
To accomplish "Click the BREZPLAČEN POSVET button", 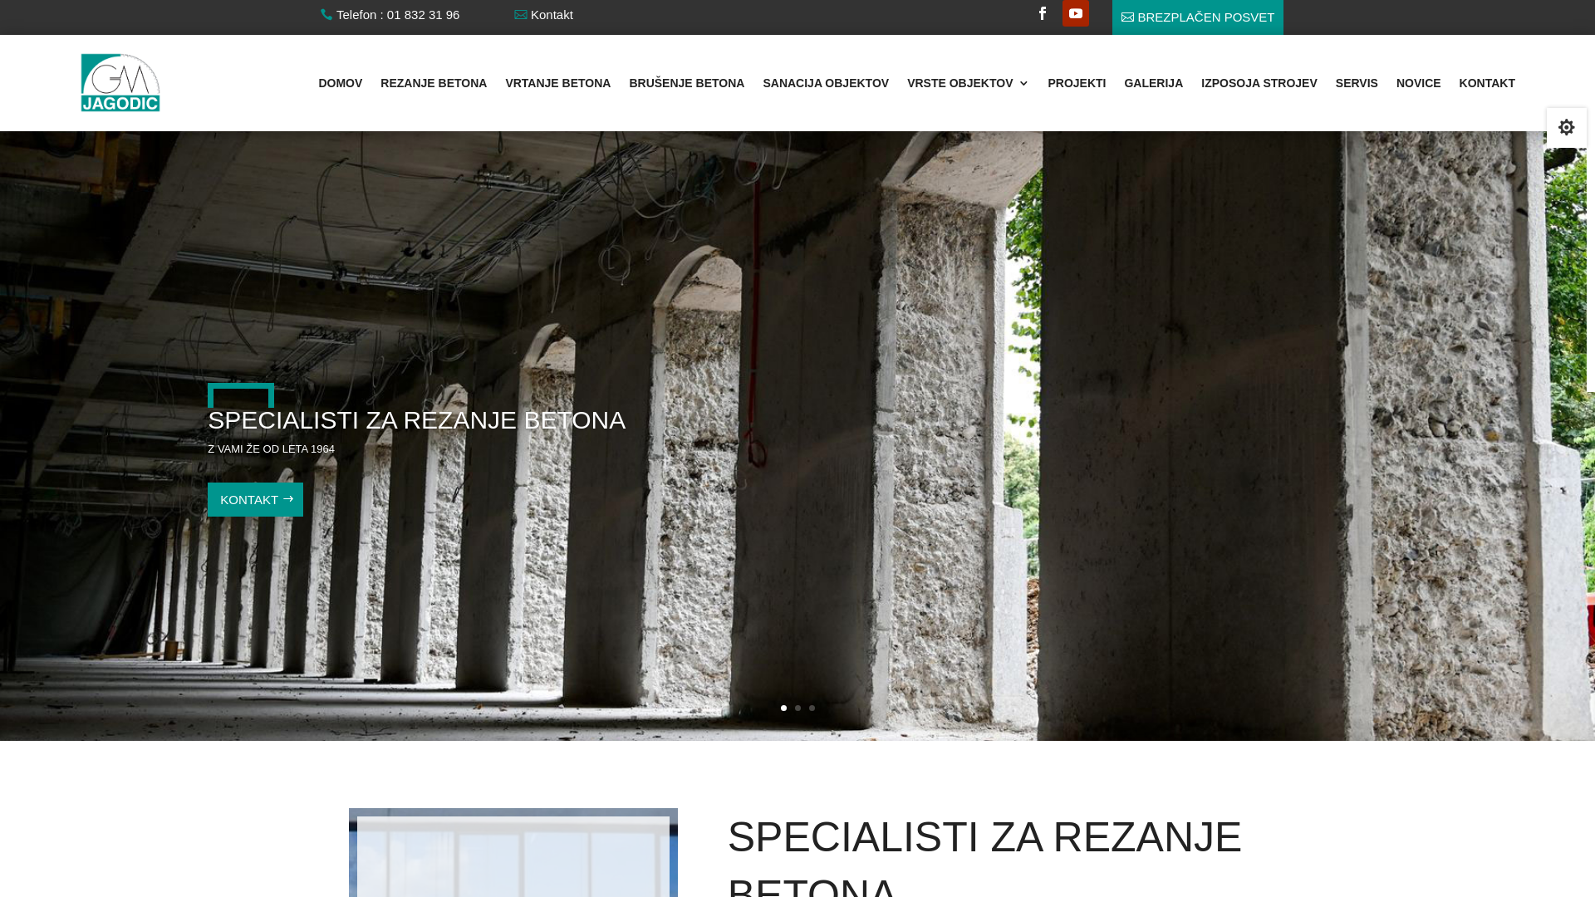I will [x=1197, y=17].
